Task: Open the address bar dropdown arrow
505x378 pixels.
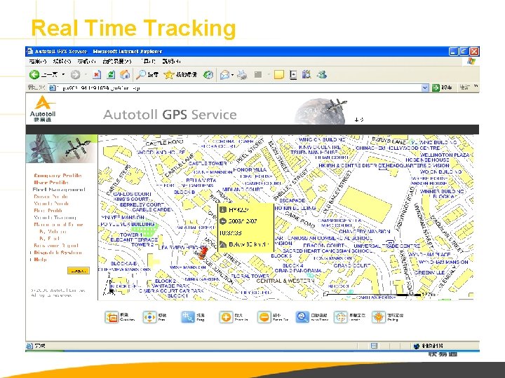Action: (x=425, y=87)
